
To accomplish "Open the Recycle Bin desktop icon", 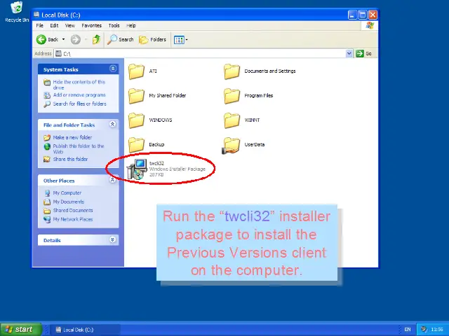I will (17, 12).
